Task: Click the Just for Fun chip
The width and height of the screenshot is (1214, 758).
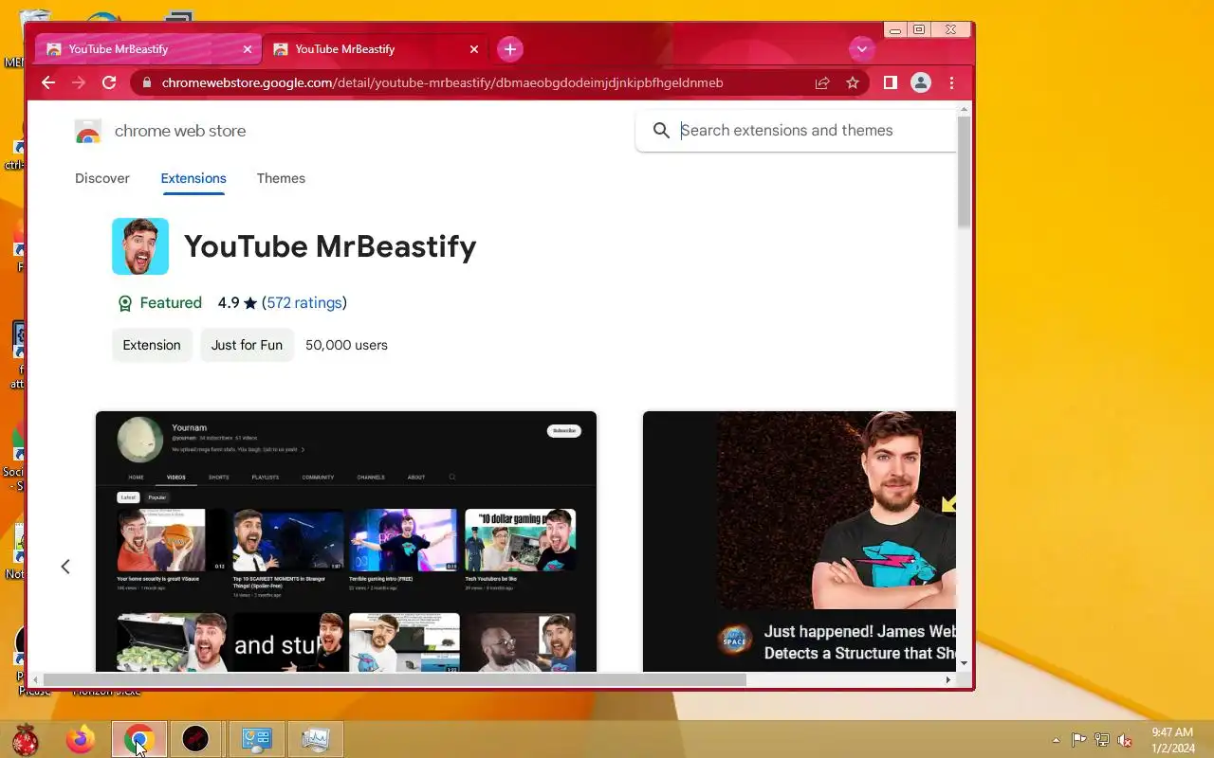Action: [247, 345]
